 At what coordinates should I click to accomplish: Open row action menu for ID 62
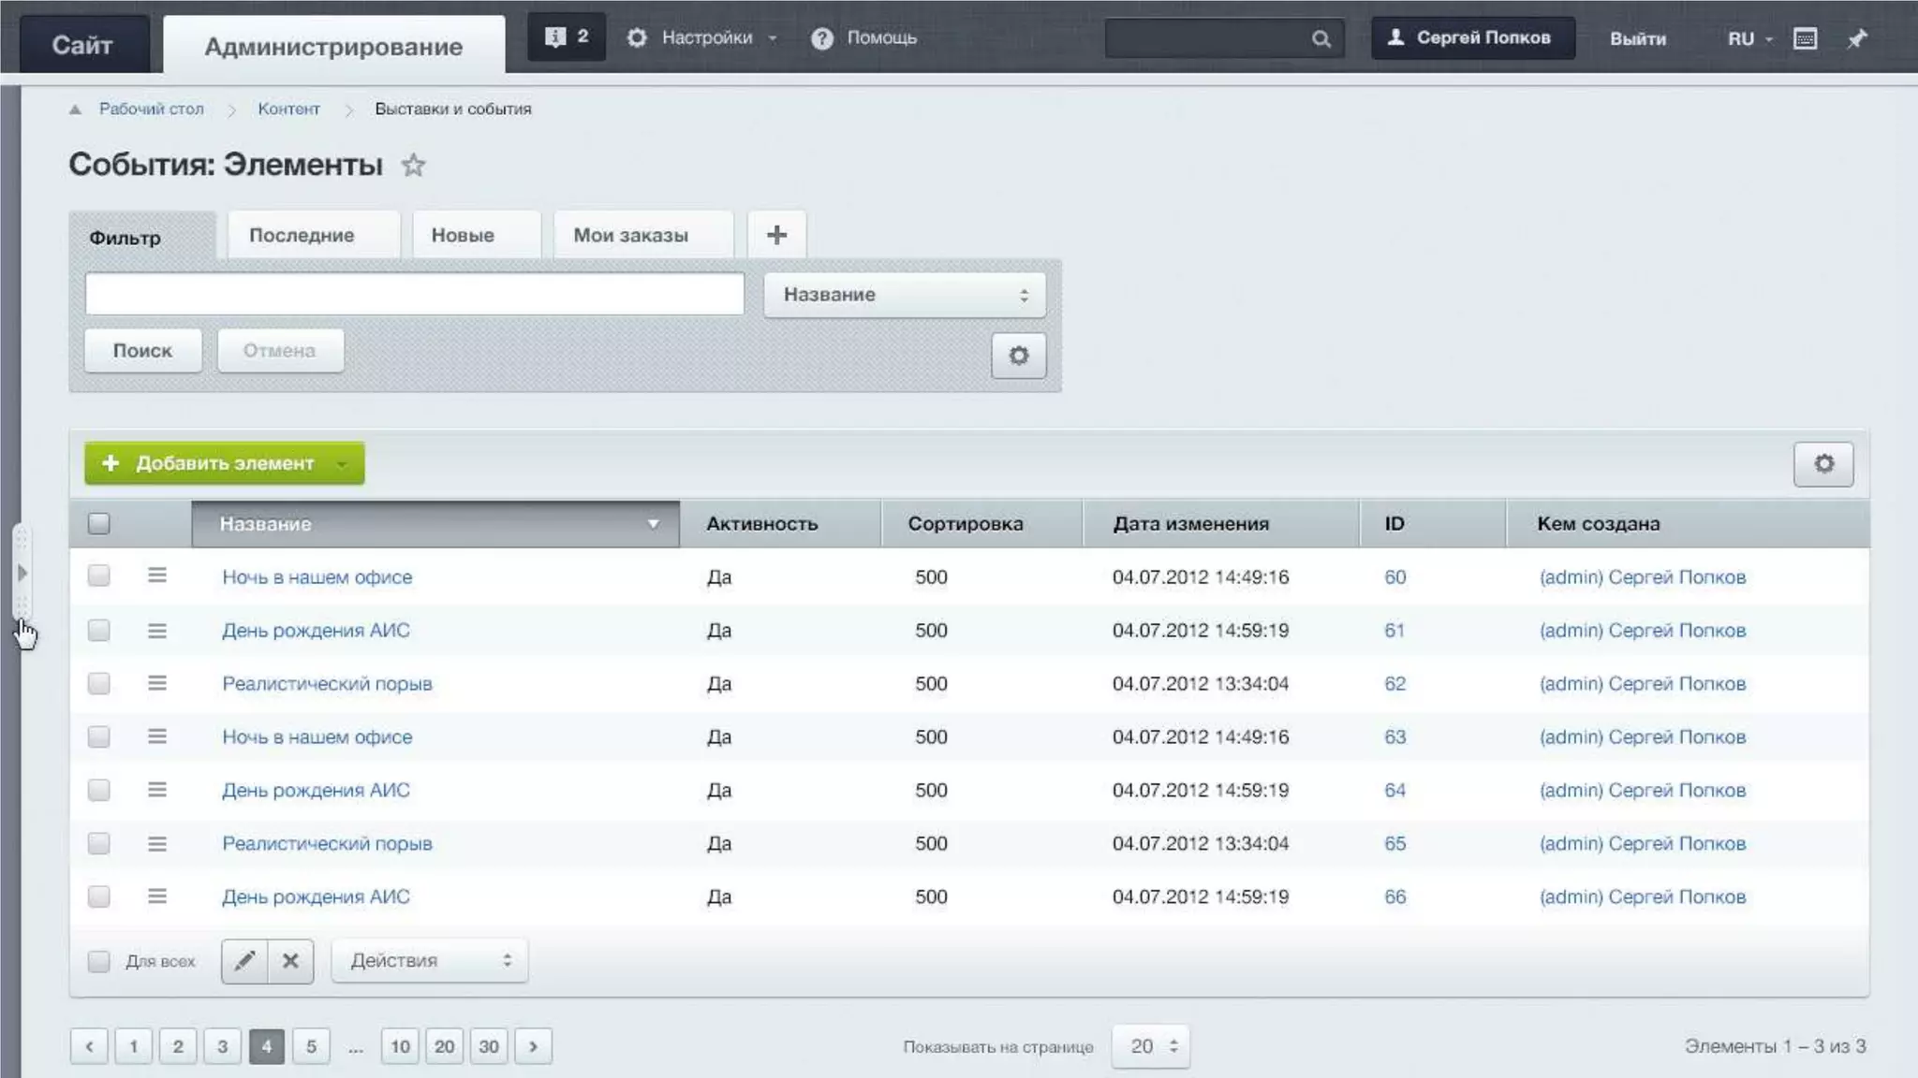coord(156,683)
